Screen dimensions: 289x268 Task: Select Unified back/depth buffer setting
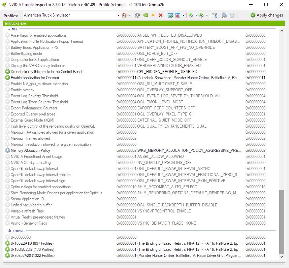click(140, 205)
